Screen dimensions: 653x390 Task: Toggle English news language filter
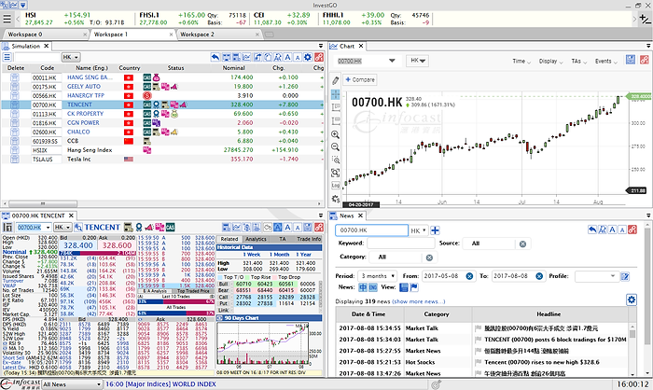373,287
